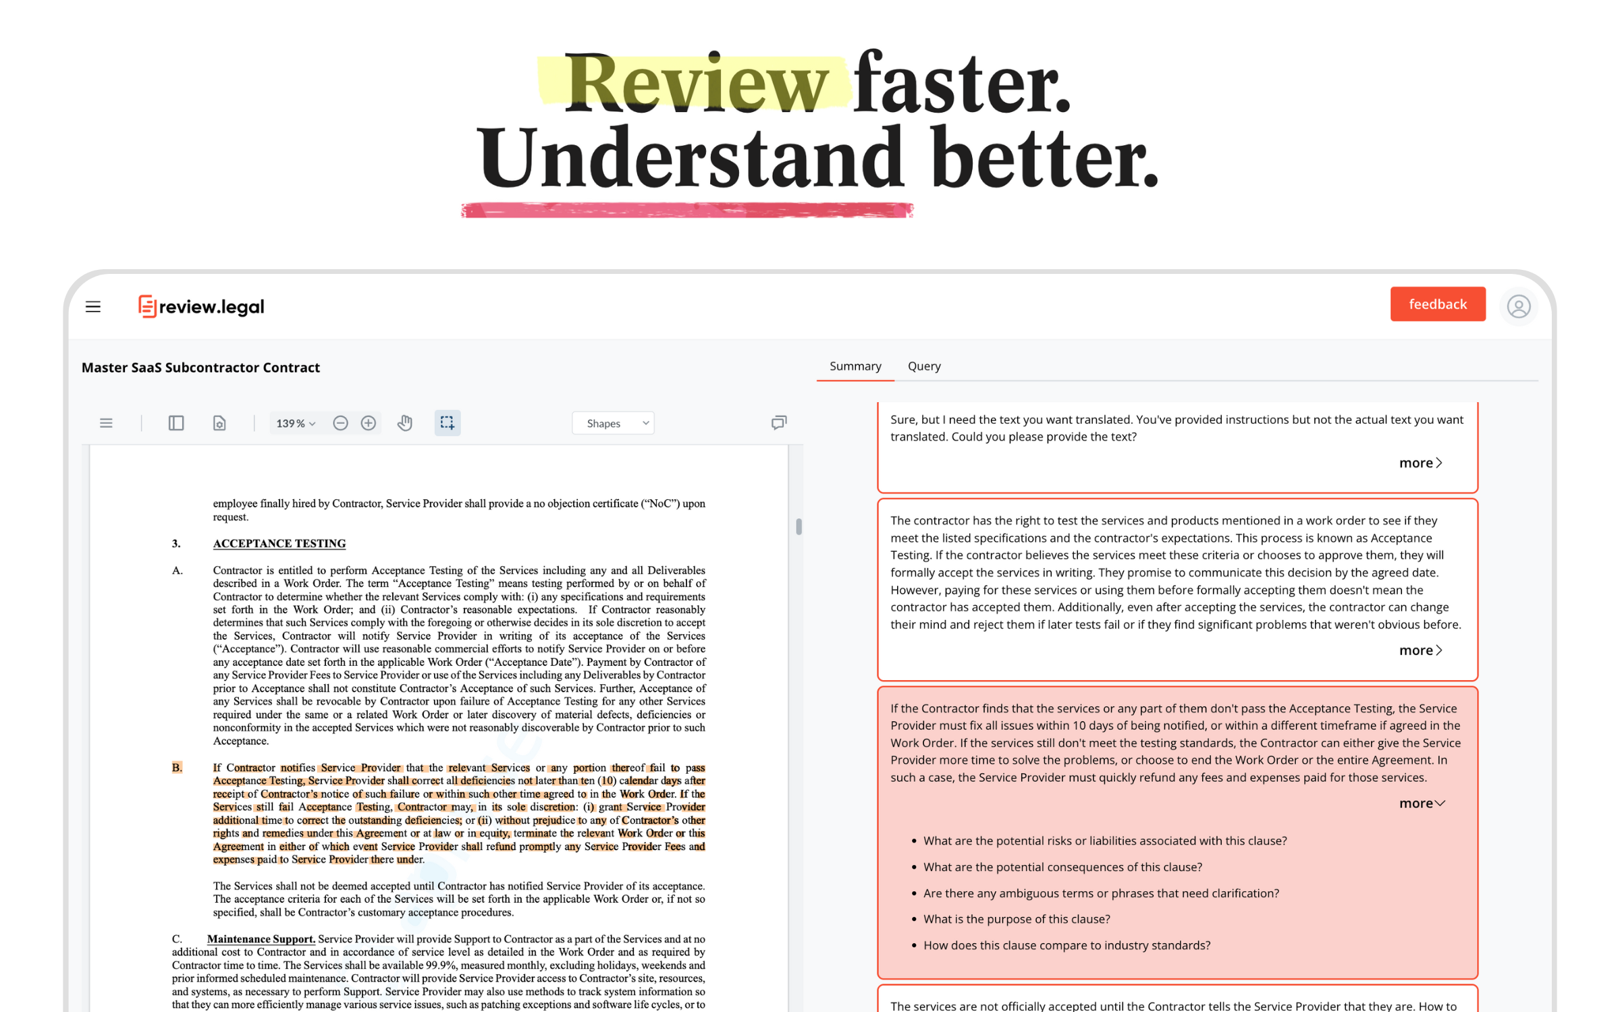Select the zoom percentage dropdown
1620x1012 pixels.
click(x=296, y=422)
